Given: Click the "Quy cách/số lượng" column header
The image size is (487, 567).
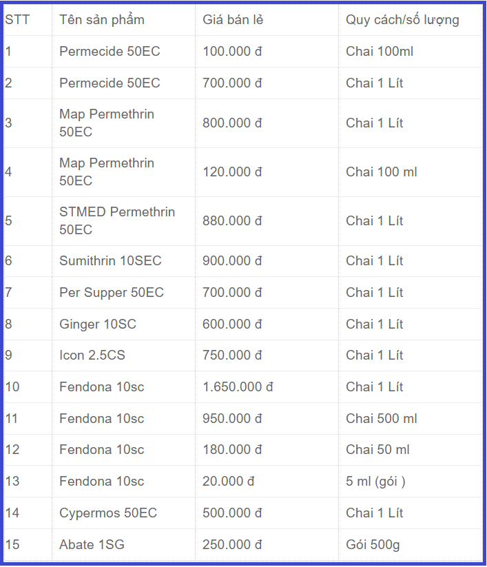Looking at the screenshot, I should (x=402, y=20).
